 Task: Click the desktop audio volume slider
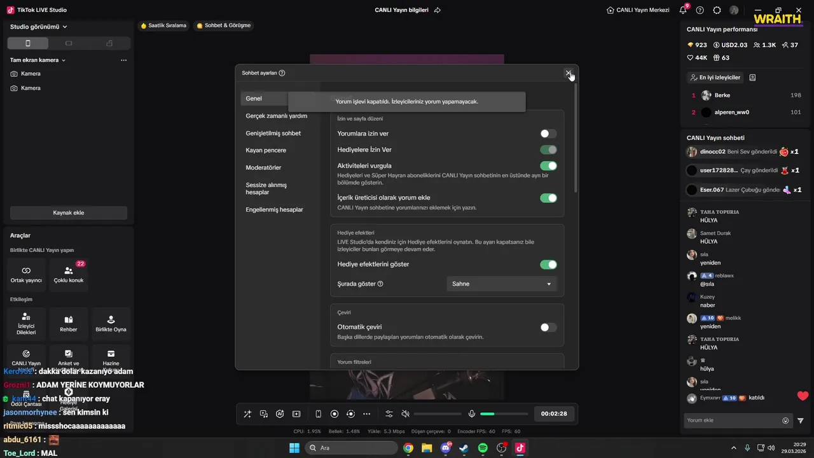[x=438, y=414]
